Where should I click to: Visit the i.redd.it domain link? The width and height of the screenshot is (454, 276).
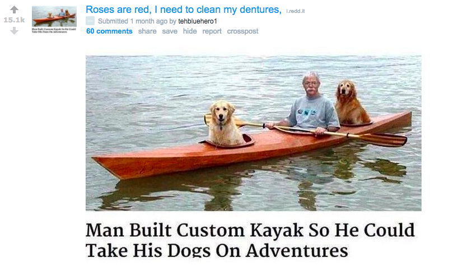point(296,11)
